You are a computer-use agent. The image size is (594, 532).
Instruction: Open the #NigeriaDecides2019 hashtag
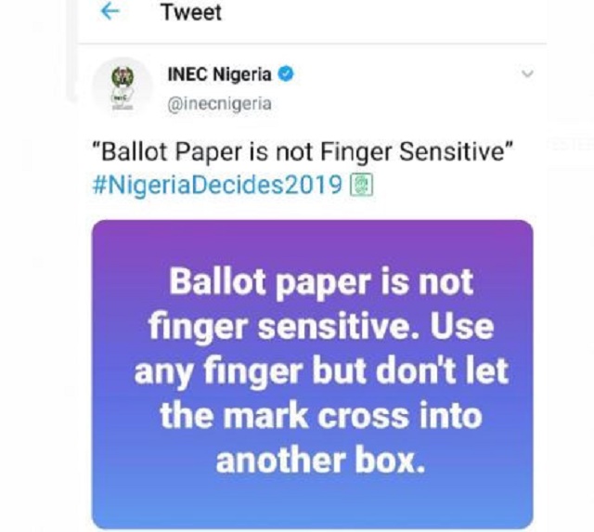pyautogui.click(x=220, y=185)
